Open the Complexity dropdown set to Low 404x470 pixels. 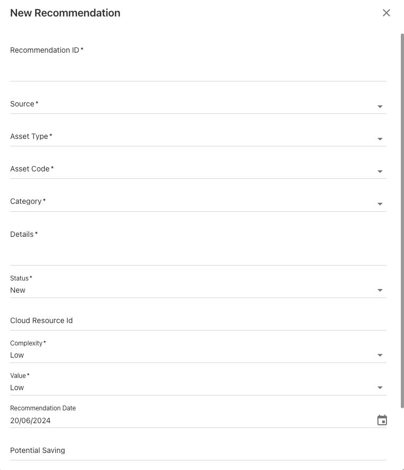[x=198, y=355]
